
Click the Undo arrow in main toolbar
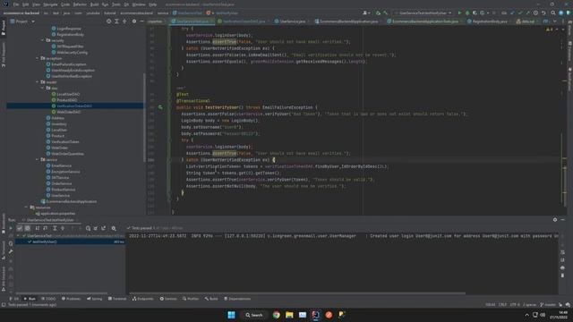543,13
